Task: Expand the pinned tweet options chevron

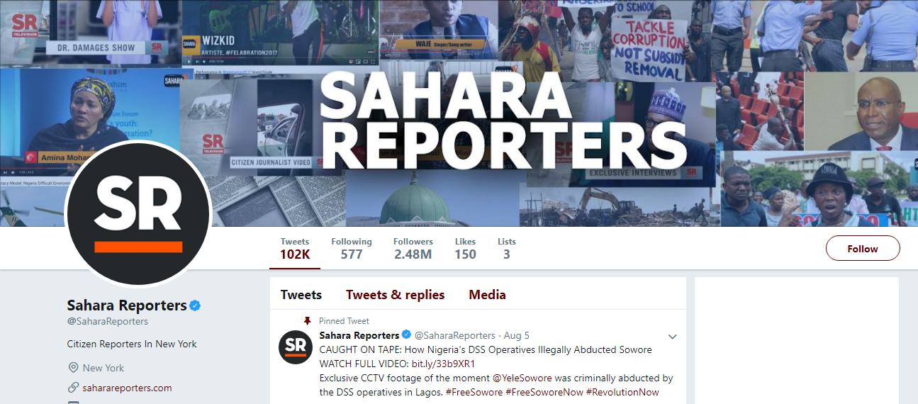Action: pyautogui.click(x=673, y=336)
